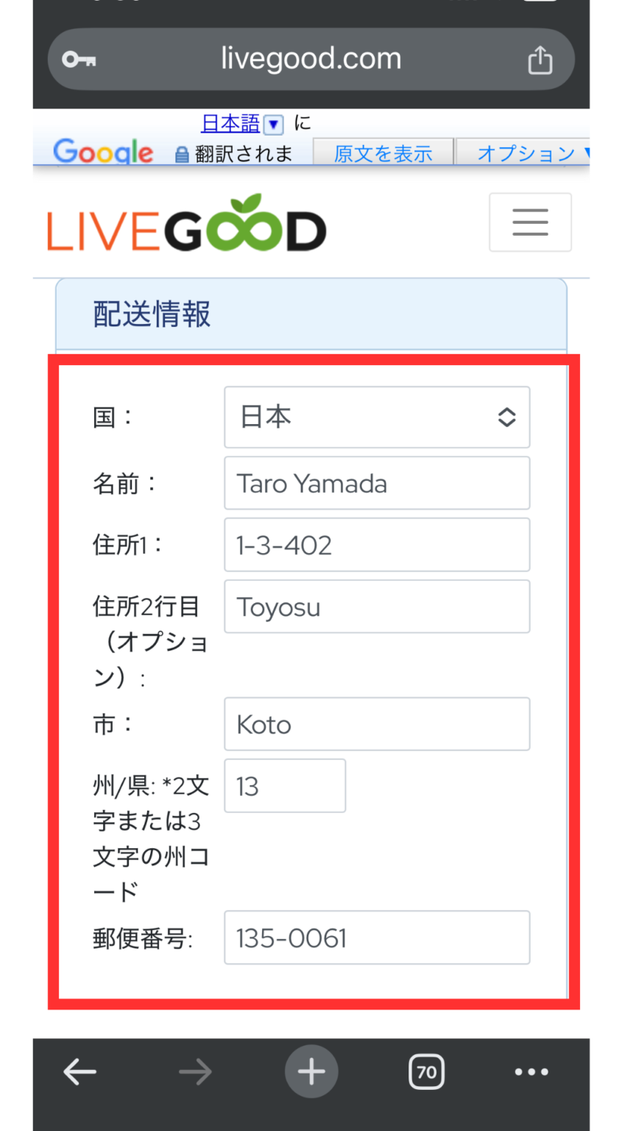Tap the forward arrow in bottom bar
Viewport: 636px width, 1131px height.
195,1071
